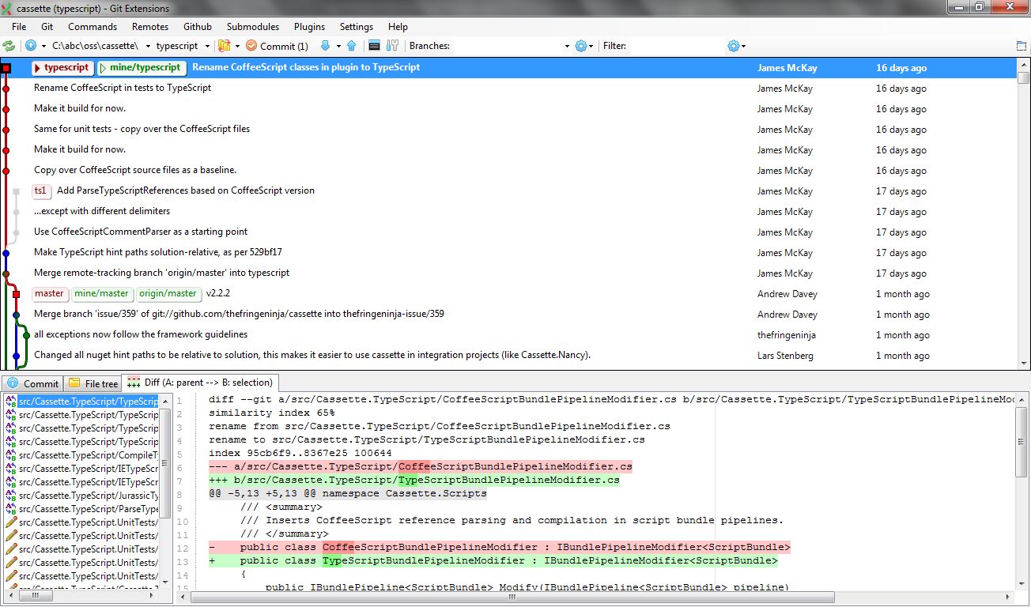The width and height of the screenshot is (1031, 607).
Task: Select commit 'Make TypeScript hint paths solution-relative'
Action: point(158,252)
